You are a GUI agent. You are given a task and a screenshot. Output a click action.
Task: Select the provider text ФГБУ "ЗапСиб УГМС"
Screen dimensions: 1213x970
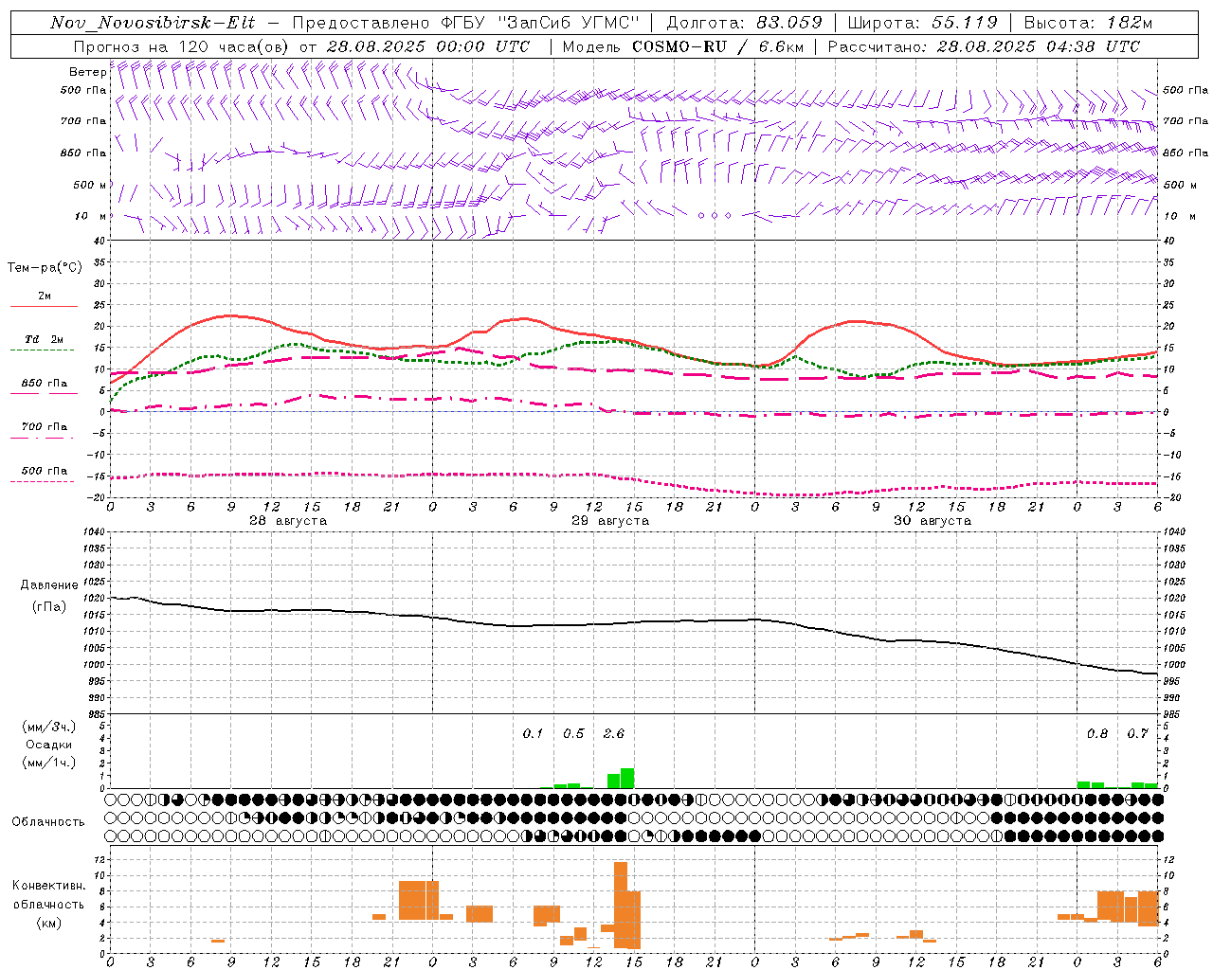tap(540, 23)
